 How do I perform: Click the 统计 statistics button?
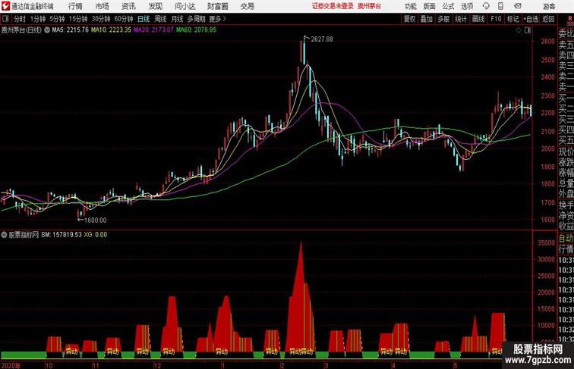pos(461,19)
